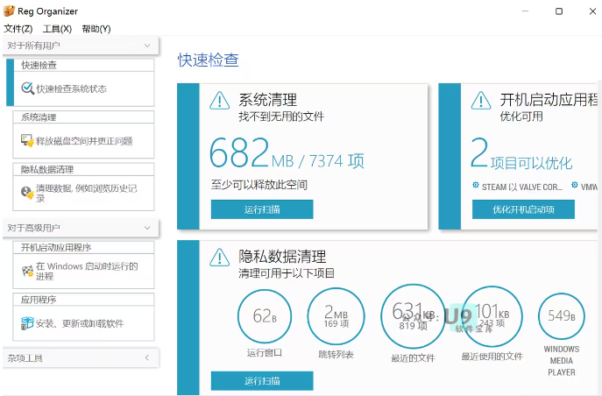Open the 文件(Z) menu
Image resolution: width=602 pixels, height=396 pixels.
click(18, 29)
